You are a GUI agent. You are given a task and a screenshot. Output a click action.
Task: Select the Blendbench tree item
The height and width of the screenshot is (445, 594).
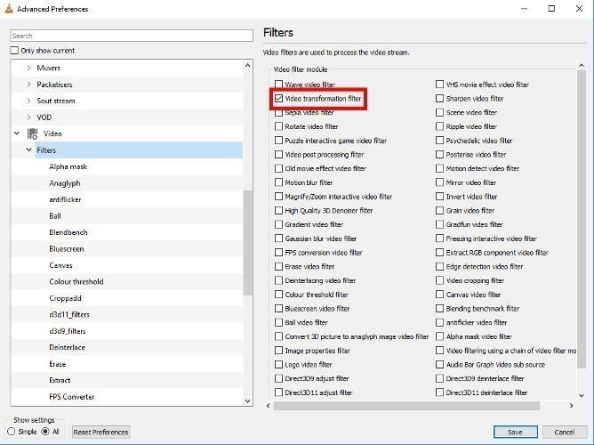pos(68,232)
